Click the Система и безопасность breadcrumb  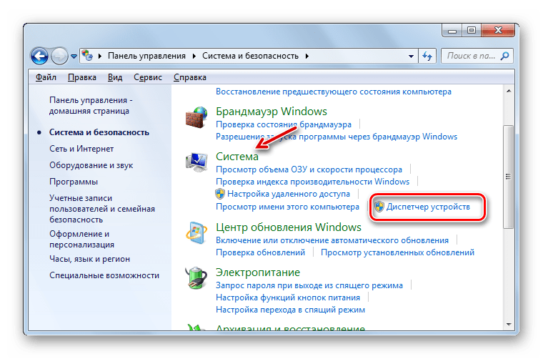tap(250, 56)
